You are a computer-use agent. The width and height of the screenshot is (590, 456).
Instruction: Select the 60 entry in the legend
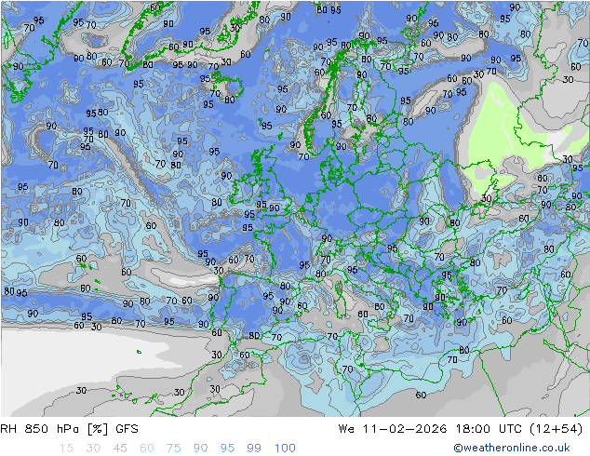click(x=147, y=449)
